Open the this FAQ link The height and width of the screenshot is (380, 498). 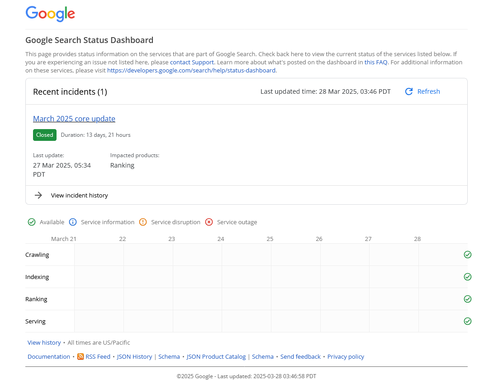tap(376, 63)
